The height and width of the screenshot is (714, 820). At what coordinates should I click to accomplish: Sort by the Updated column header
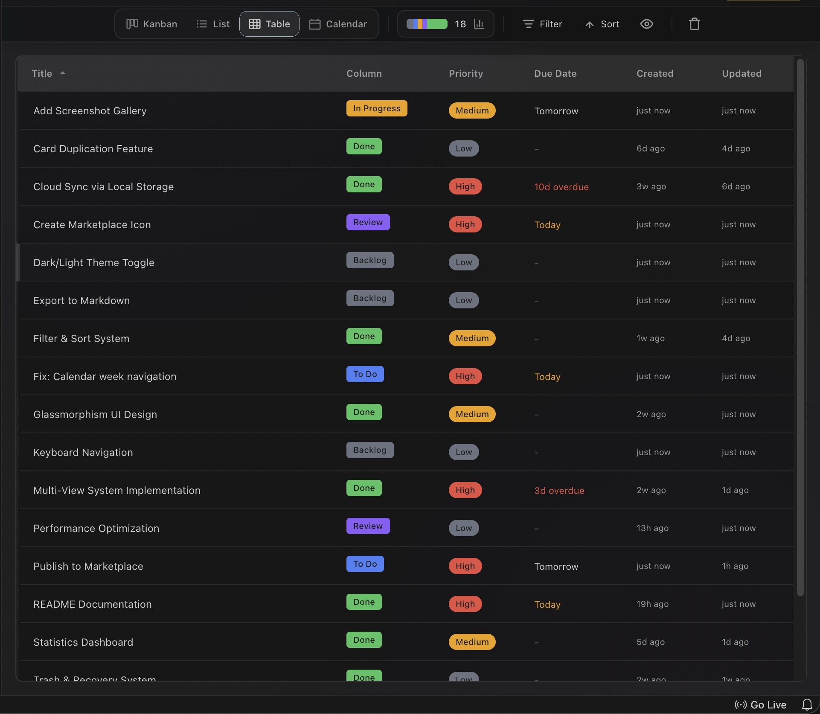tap(741, 73)
